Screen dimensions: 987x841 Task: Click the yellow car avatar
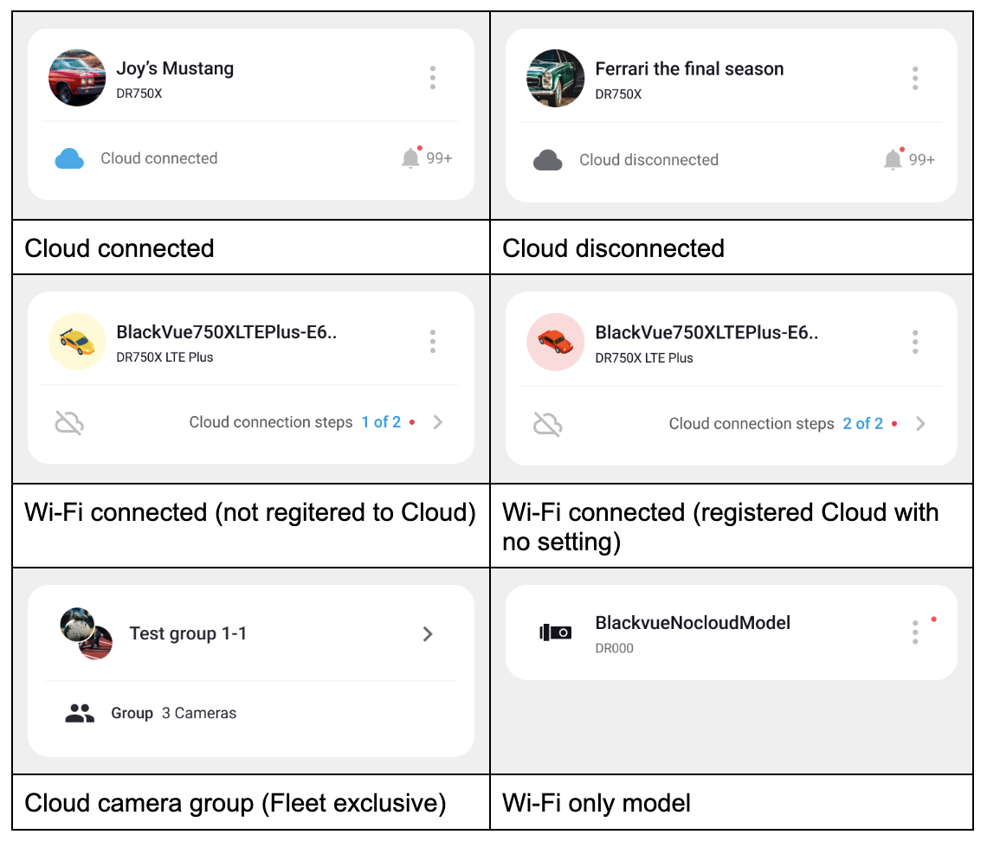pos(77,341)
